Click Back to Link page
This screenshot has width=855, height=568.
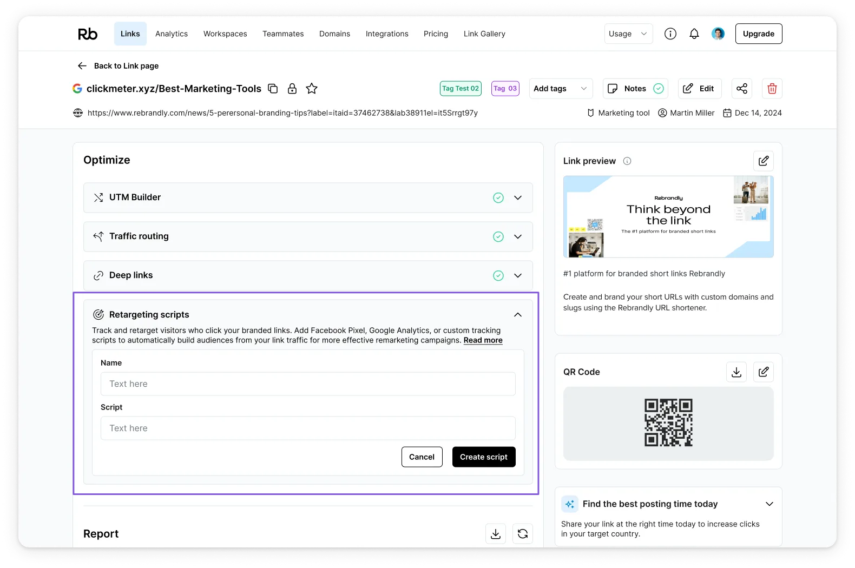(126, 66)
